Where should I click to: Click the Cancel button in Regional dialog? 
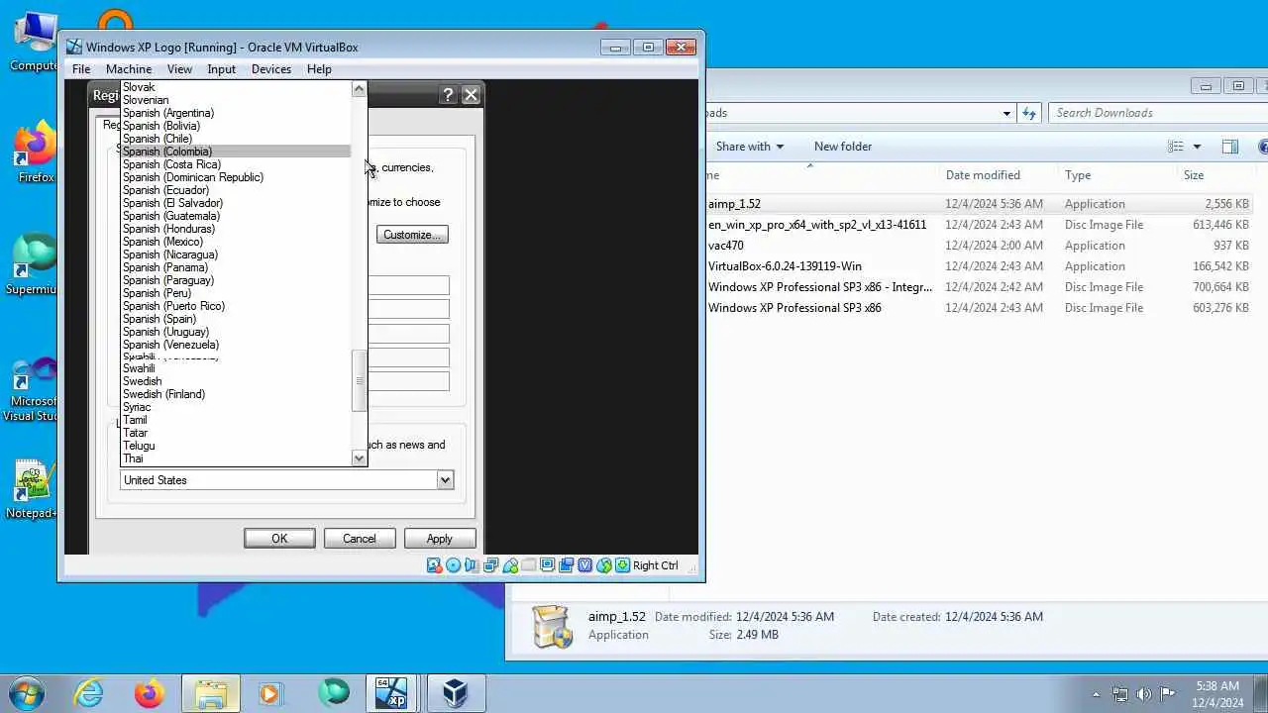[360, 539]
